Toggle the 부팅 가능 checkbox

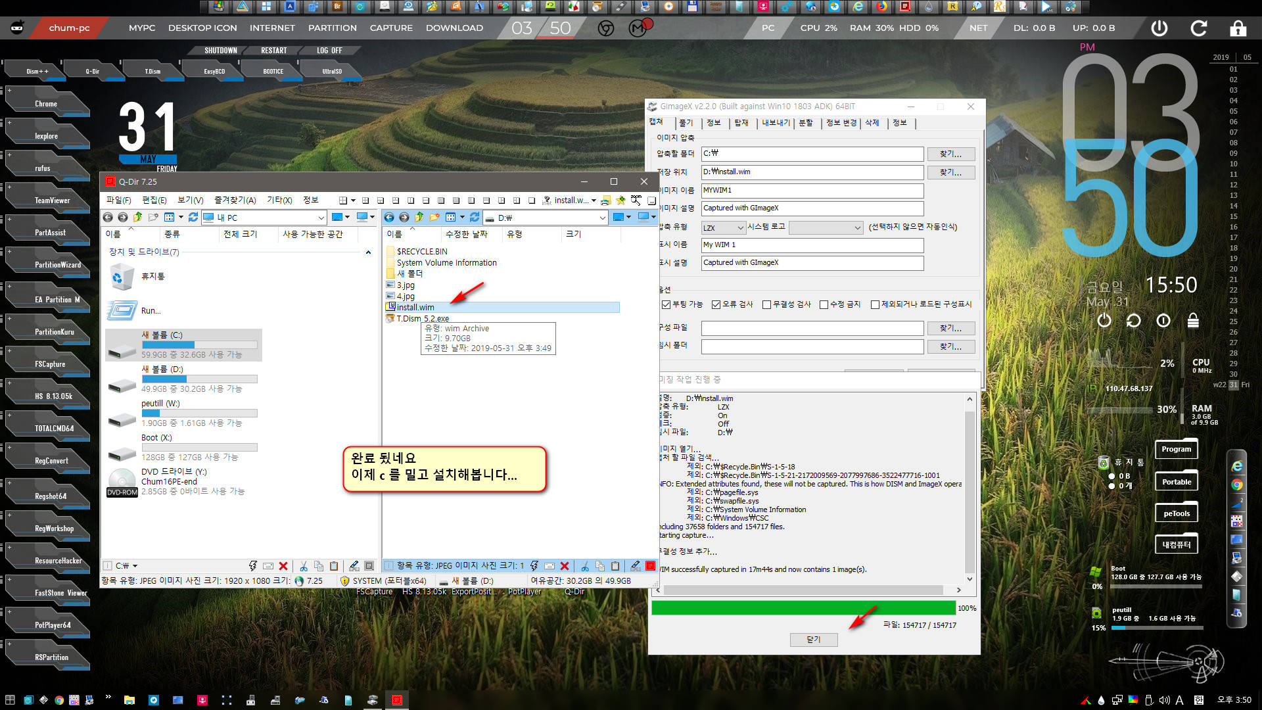pyautogui.click(x=666, y=304)
